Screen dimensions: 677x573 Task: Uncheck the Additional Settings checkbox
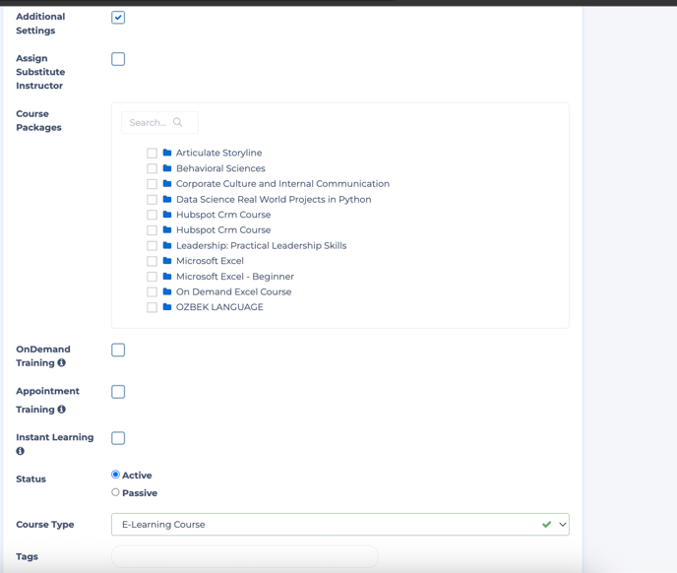tap(118, 18)
